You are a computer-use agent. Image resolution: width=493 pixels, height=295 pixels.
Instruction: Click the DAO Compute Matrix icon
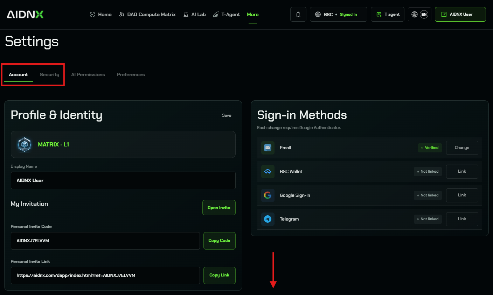click(x=122, y=14)
